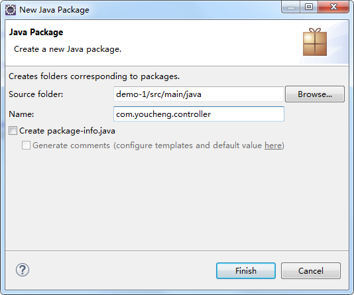
Task: Cancel the new package dialog
Action: tap(311, 271)
